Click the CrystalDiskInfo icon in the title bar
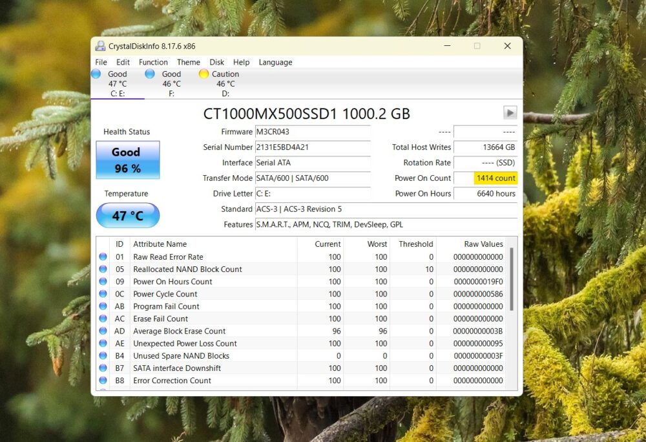The image size is (646, 442). (100, 46)
